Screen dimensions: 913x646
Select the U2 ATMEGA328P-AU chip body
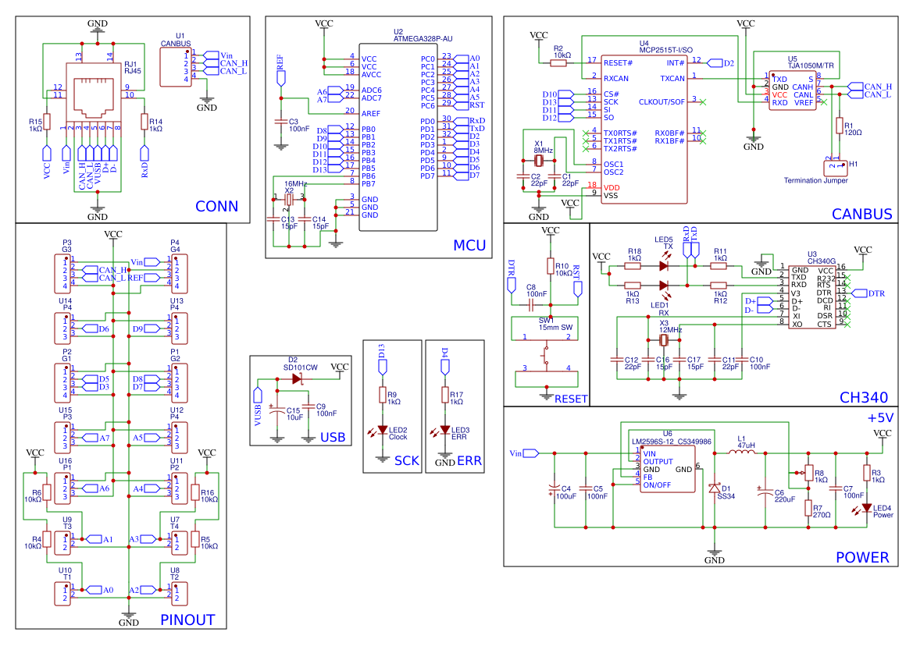tap(398, 137)
